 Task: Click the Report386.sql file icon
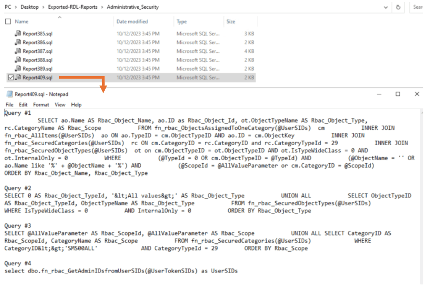(x=18, y=42)
